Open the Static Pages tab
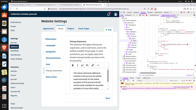 (x=84, y=29)
